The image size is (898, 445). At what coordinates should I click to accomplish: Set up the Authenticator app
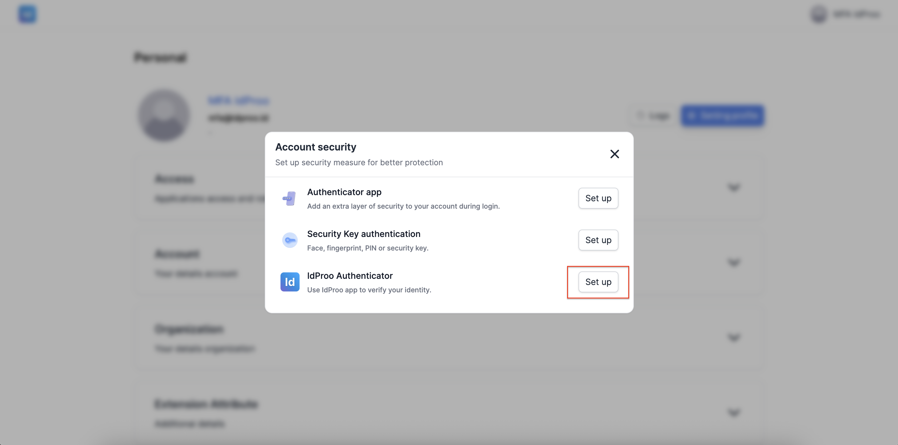tap(598, 198)
